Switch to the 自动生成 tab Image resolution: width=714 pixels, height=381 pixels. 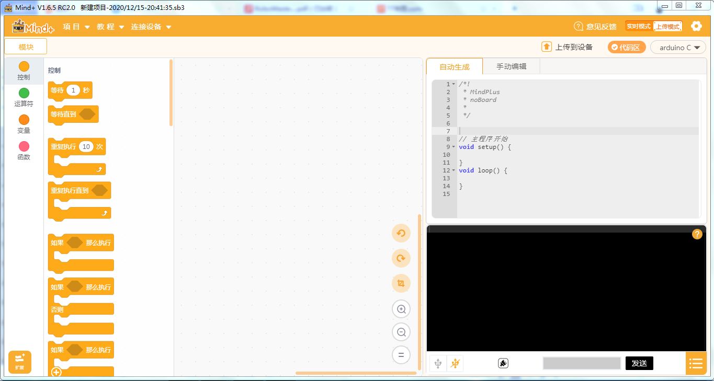(455, 67)
